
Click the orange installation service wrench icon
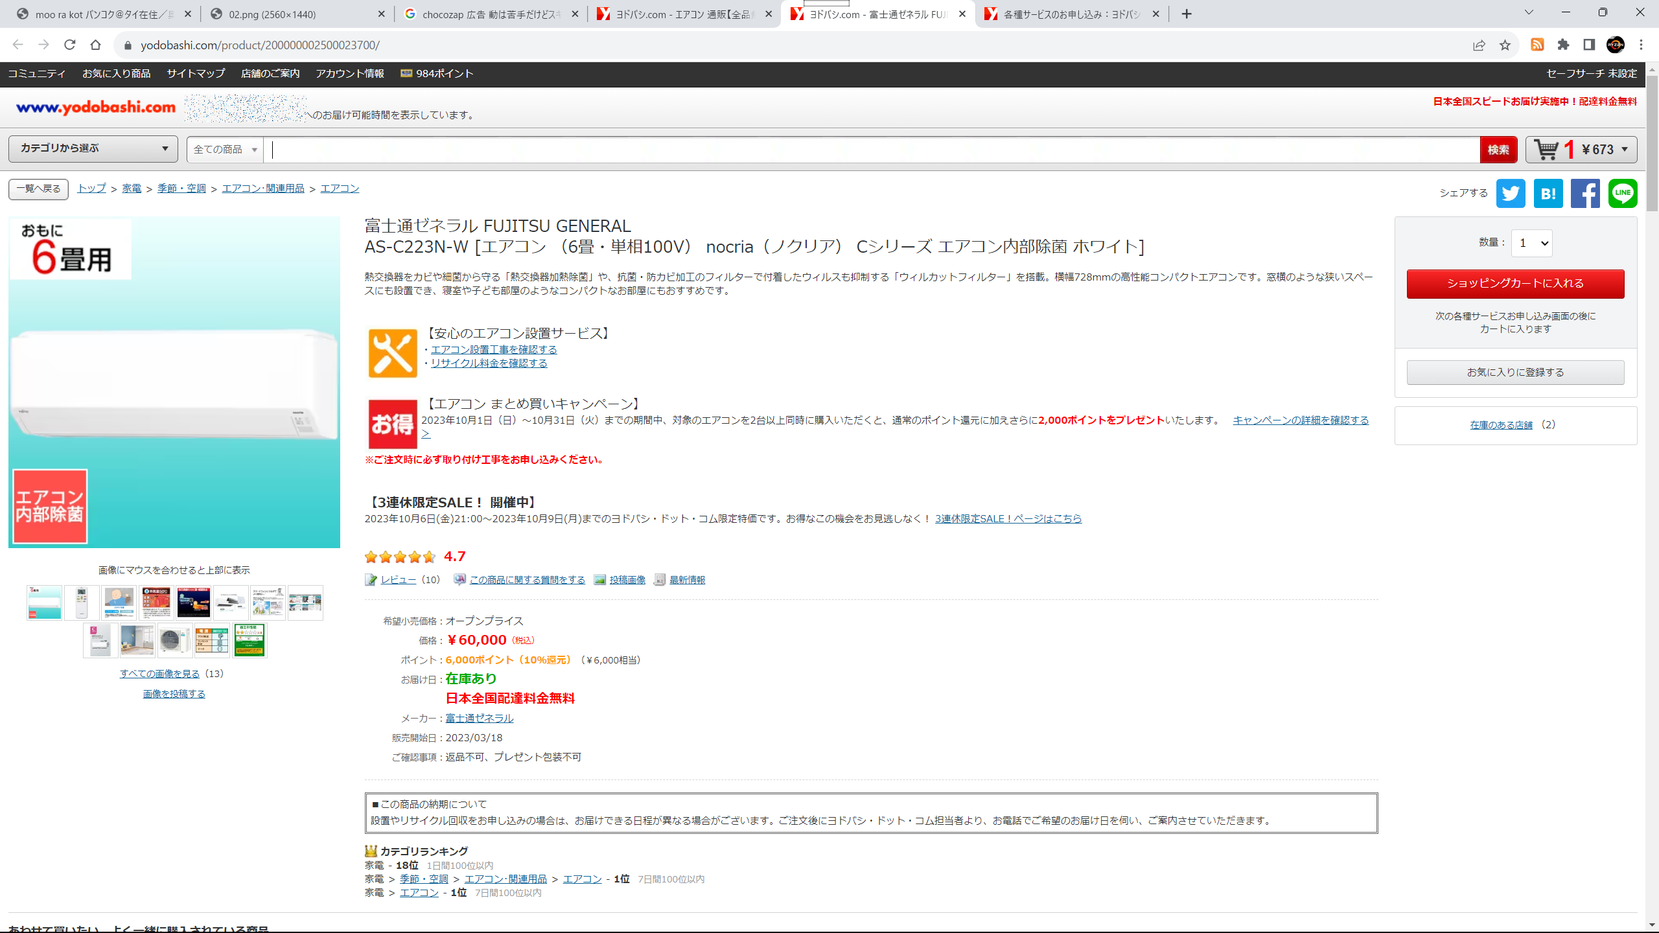click(392, 353)
